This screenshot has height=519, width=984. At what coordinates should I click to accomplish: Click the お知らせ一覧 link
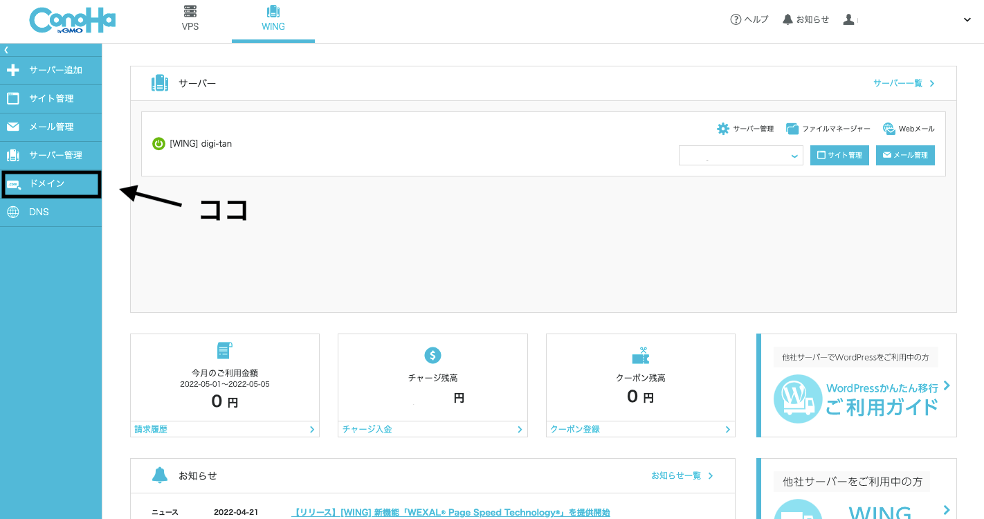(x=682, y=475)
